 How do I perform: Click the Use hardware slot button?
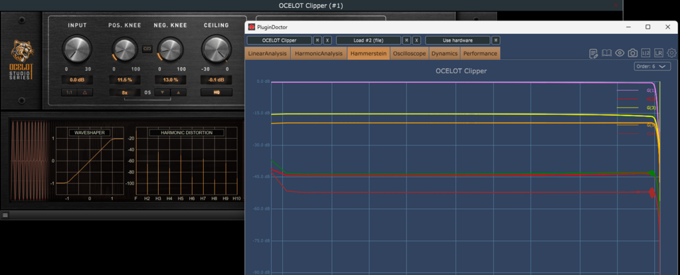coord(458,41)
